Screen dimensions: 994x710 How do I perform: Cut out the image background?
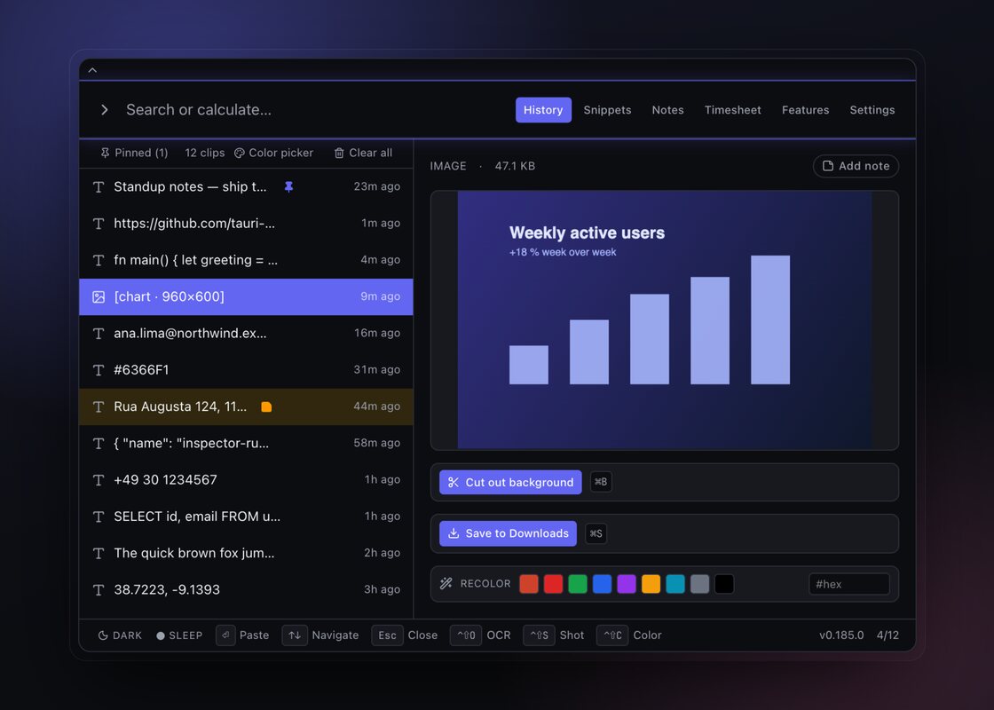[510, 483]
